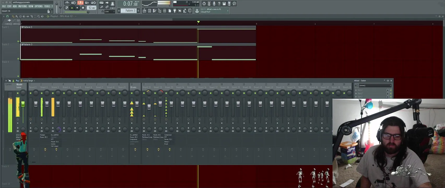Open the ADD menu
The width and height of the screenshot is (445, 188).
15,6
